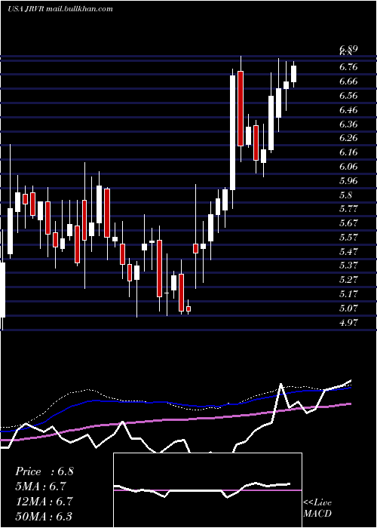Select the 5.96 price axis label
Image resolution: width=377 pixels, height=528 pixels.
click(x=348, y=181)
